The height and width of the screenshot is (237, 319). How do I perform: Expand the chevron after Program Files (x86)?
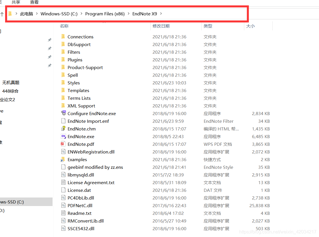(129, 14)
